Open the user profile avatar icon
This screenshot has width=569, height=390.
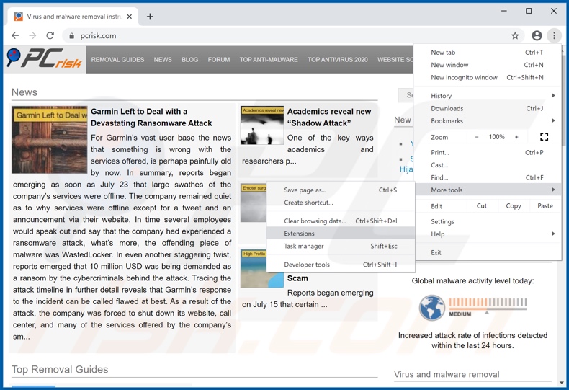tap(537, 35)
